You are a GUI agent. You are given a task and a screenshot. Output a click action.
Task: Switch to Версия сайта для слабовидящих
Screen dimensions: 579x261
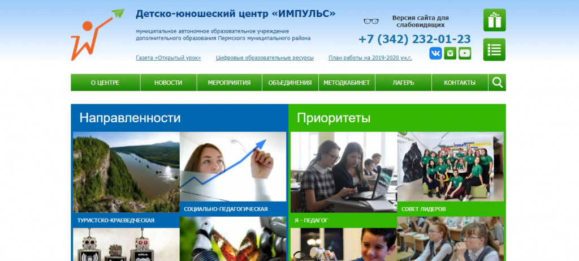click(x=420, y=22)
